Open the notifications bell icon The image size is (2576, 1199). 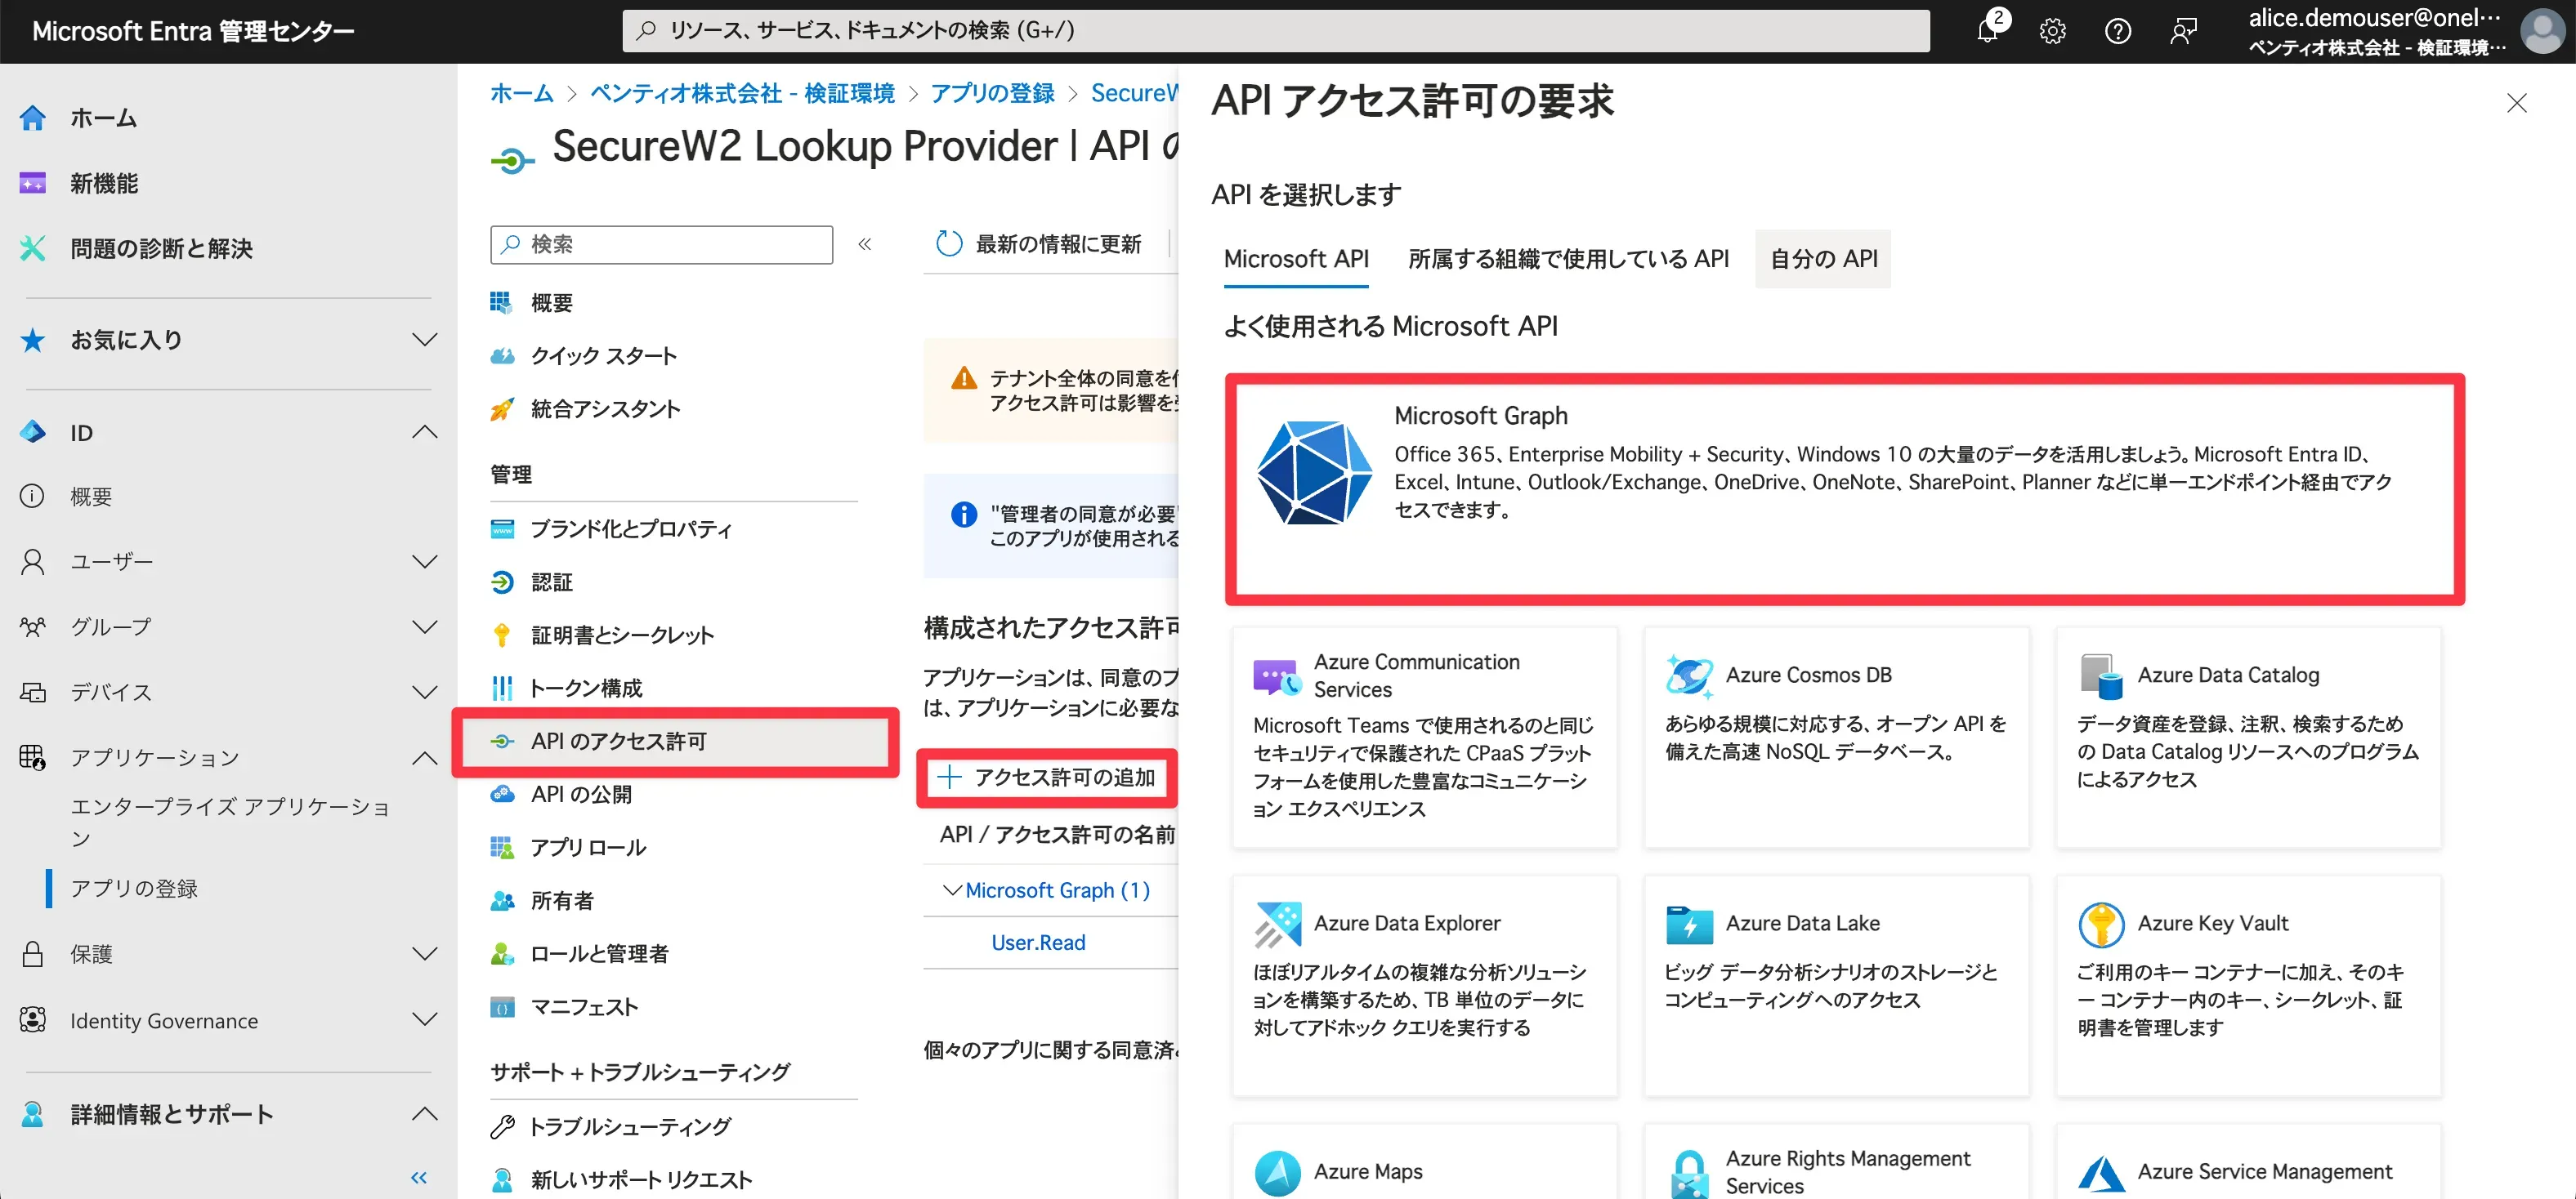point(1988,31)
